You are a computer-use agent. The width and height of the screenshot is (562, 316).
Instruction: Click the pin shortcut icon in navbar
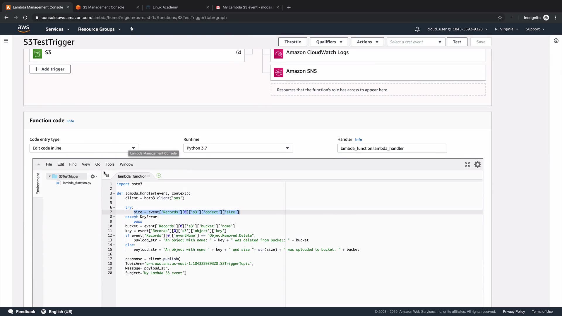point(132,29)
